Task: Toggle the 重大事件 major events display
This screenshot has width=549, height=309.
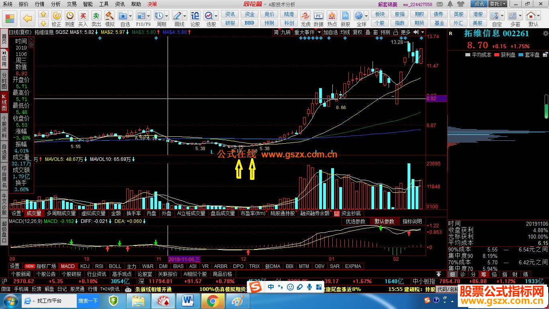Action: click(304, 32)
